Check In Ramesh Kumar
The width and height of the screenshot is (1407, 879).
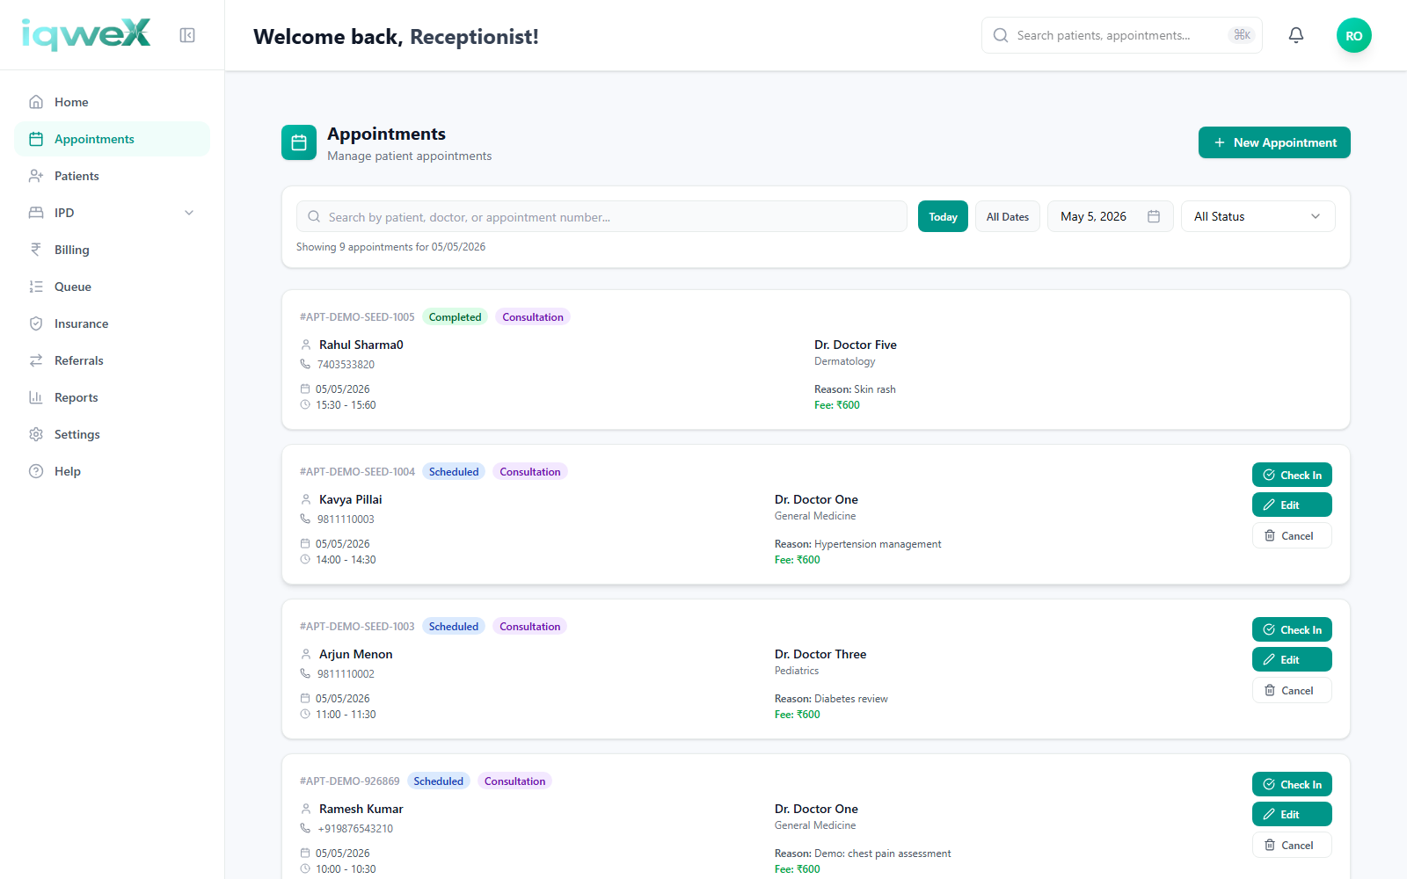click(x=1292, y=784)
